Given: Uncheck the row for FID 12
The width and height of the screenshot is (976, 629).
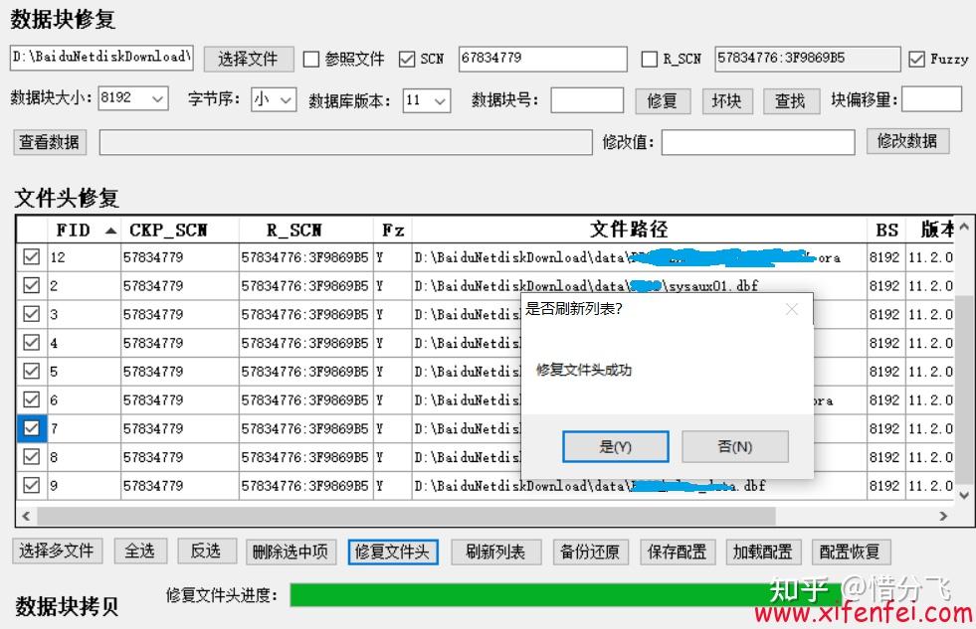Looking at the screenshot, I should [x=33, y=257].
